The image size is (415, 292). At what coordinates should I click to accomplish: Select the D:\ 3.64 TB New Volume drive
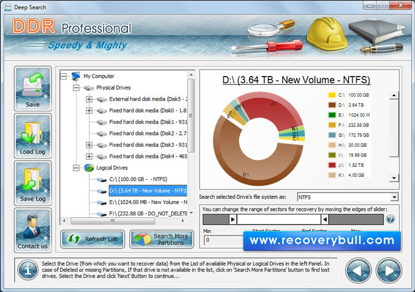(148, 191)
